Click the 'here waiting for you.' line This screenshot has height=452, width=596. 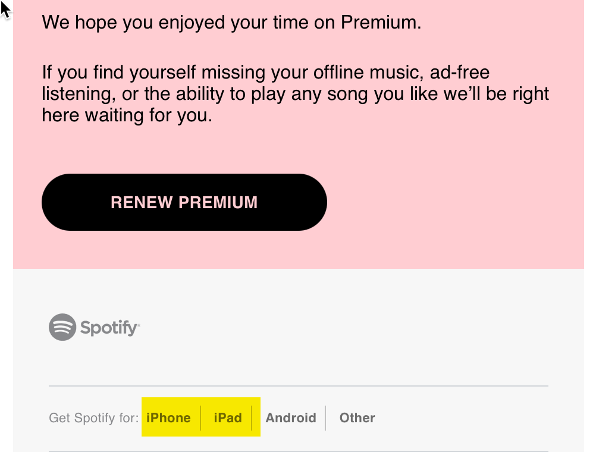click(127, 115)
